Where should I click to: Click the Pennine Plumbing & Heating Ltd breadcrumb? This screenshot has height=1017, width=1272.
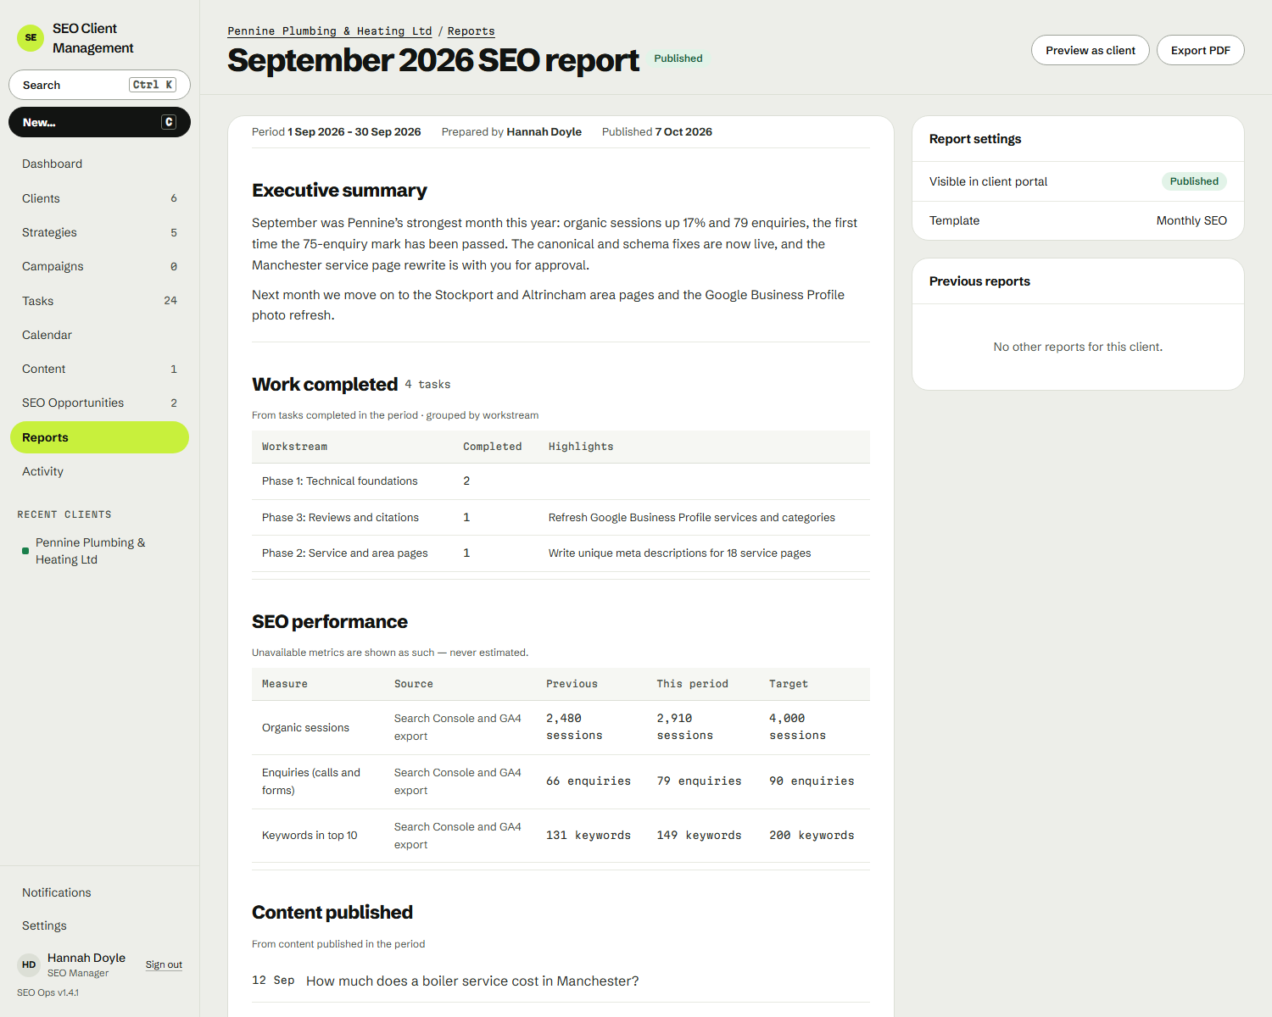[x=330, y=31]
